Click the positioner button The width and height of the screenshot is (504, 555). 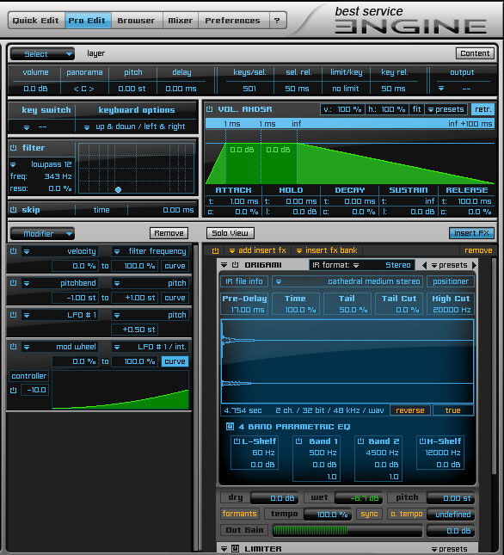tap(450, 281)
